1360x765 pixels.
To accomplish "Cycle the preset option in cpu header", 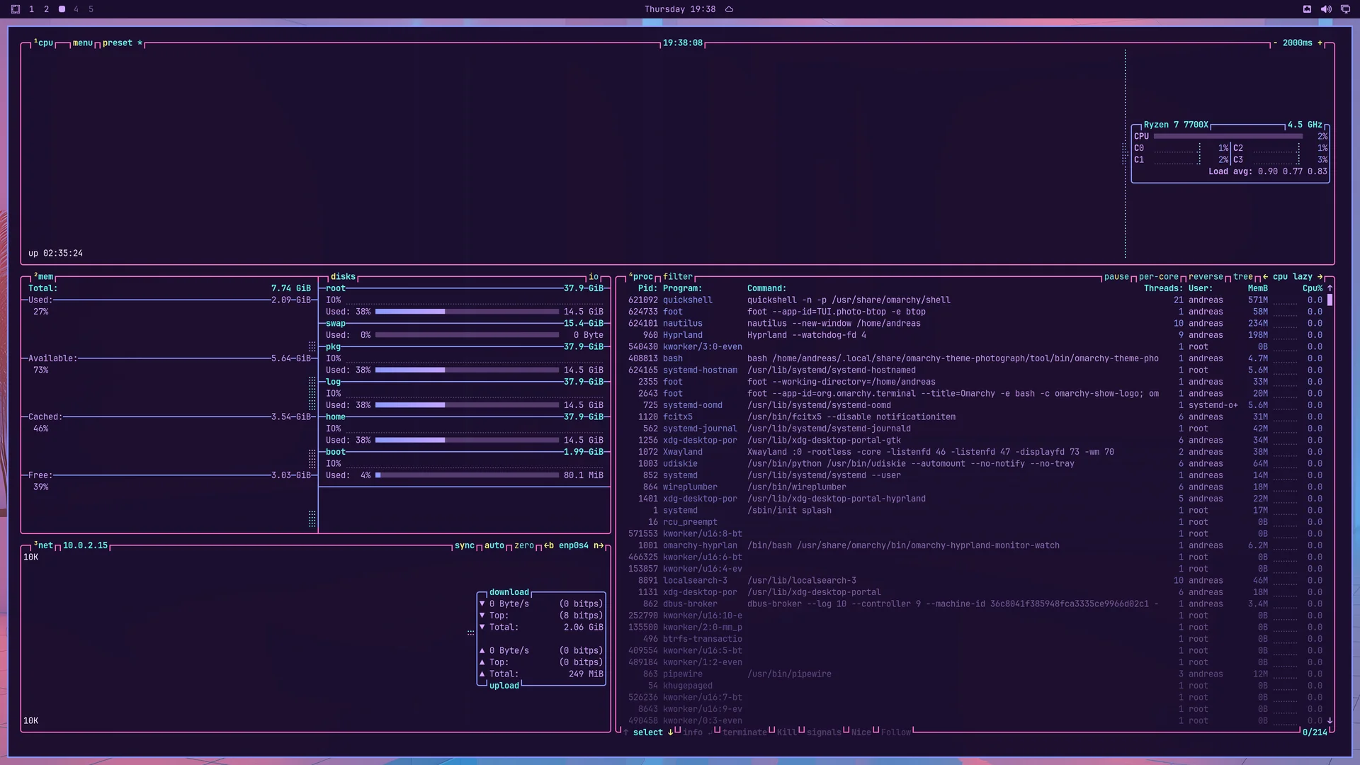I will (118, 43).
